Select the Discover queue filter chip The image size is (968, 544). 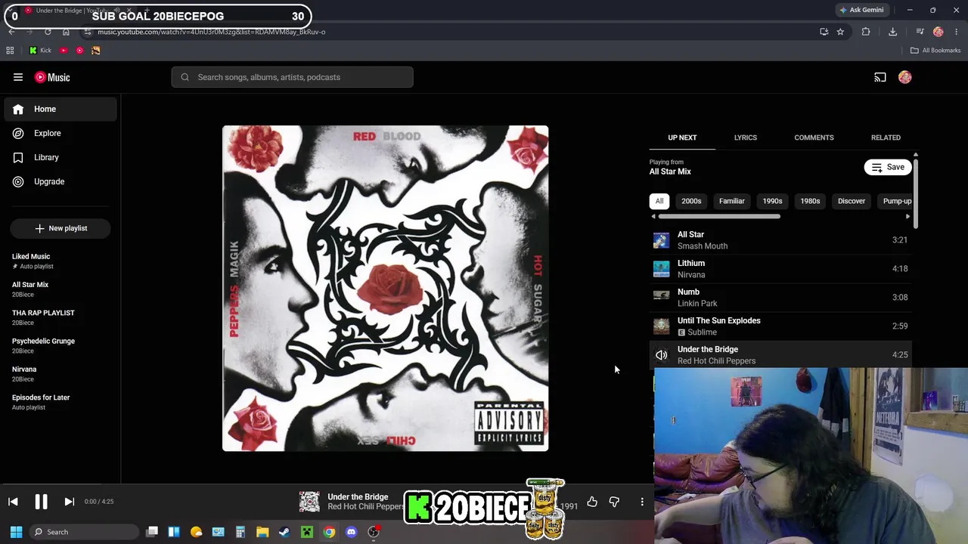[852, 201]
